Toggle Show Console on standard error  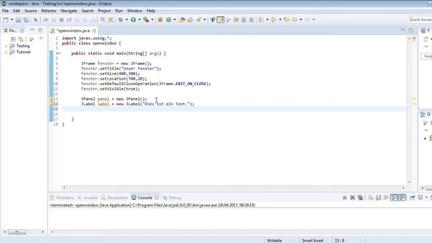(402, 198)
